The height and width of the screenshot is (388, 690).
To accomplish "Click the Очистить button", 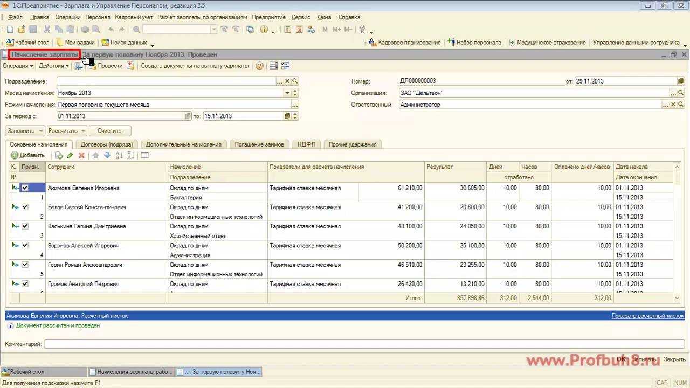I will (x=109, y=131).
